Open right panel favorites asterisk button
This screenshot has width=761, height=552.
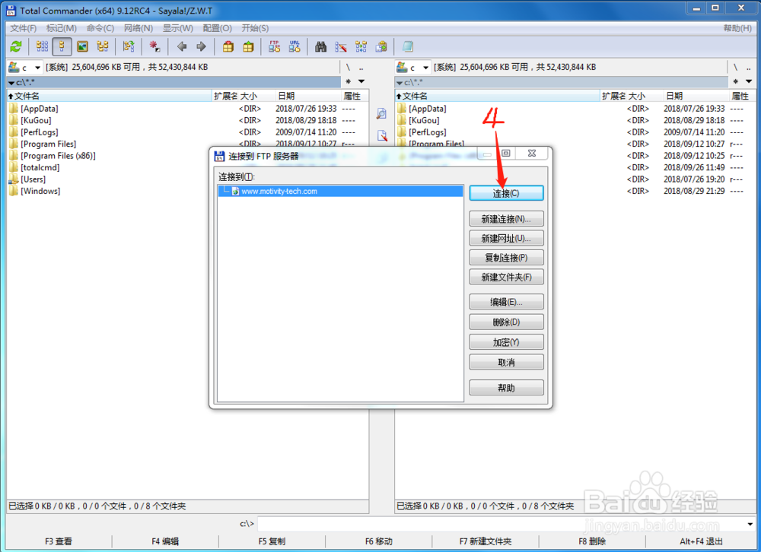point(736,81)
